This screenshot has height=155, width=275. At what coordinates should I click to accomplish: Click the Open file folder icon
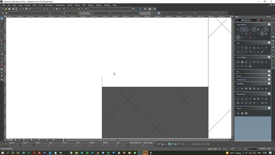[6, 9]
